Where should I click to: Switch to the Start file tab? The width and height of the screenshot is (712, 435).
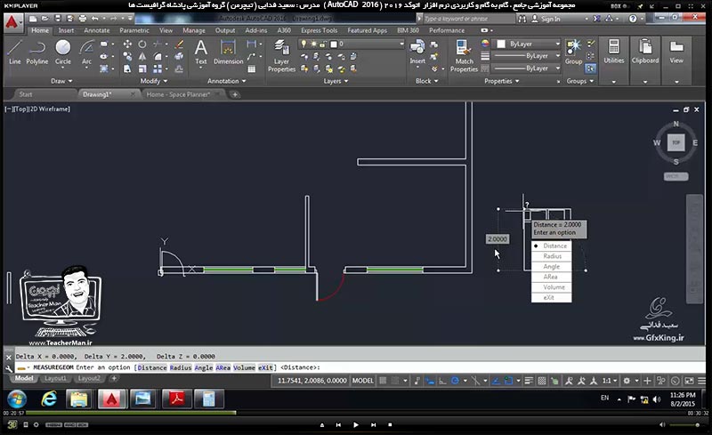[x=26, y=94]
